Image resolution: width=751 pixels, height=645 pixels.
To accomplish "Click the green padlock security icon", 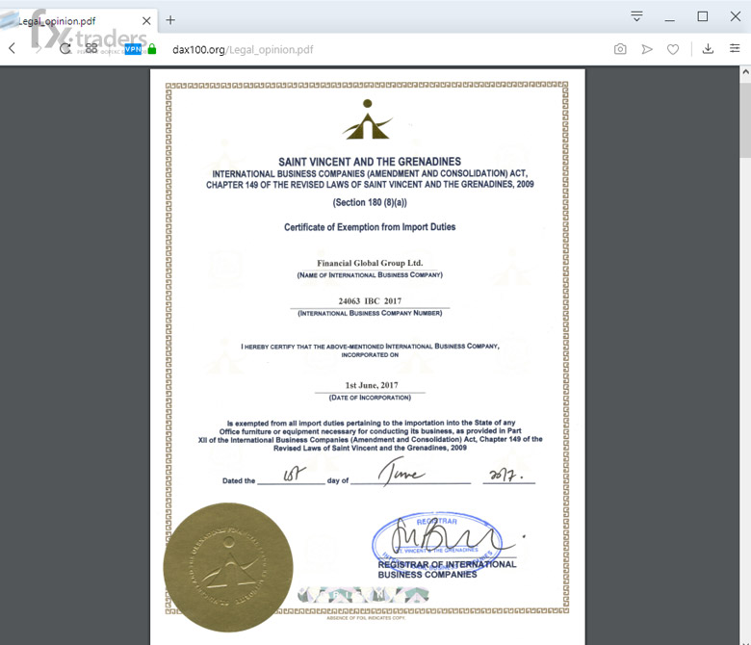I will [x=152, y=49].
